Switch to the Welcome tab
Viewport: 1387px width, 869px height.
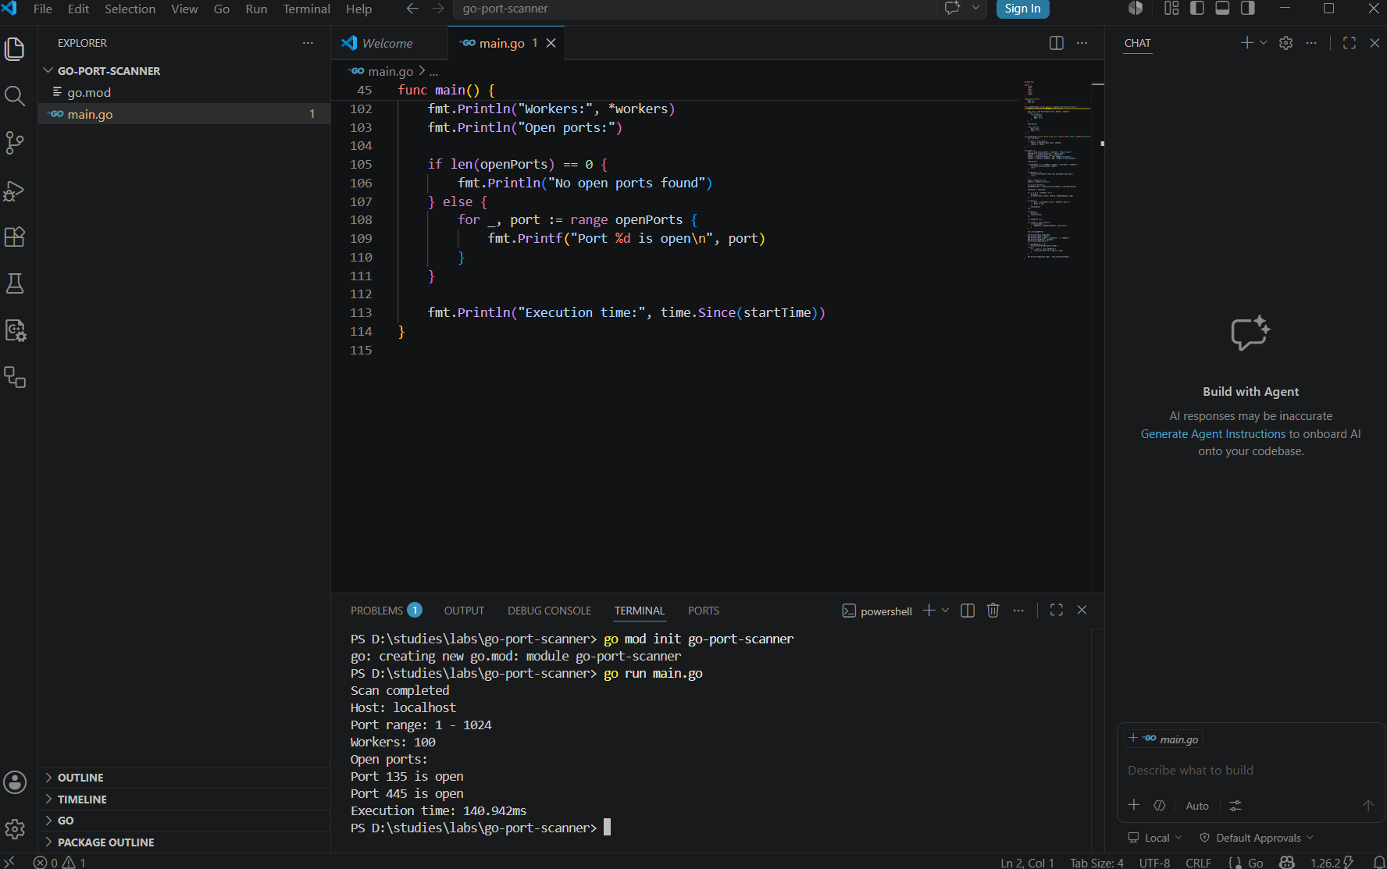[388, 43]
